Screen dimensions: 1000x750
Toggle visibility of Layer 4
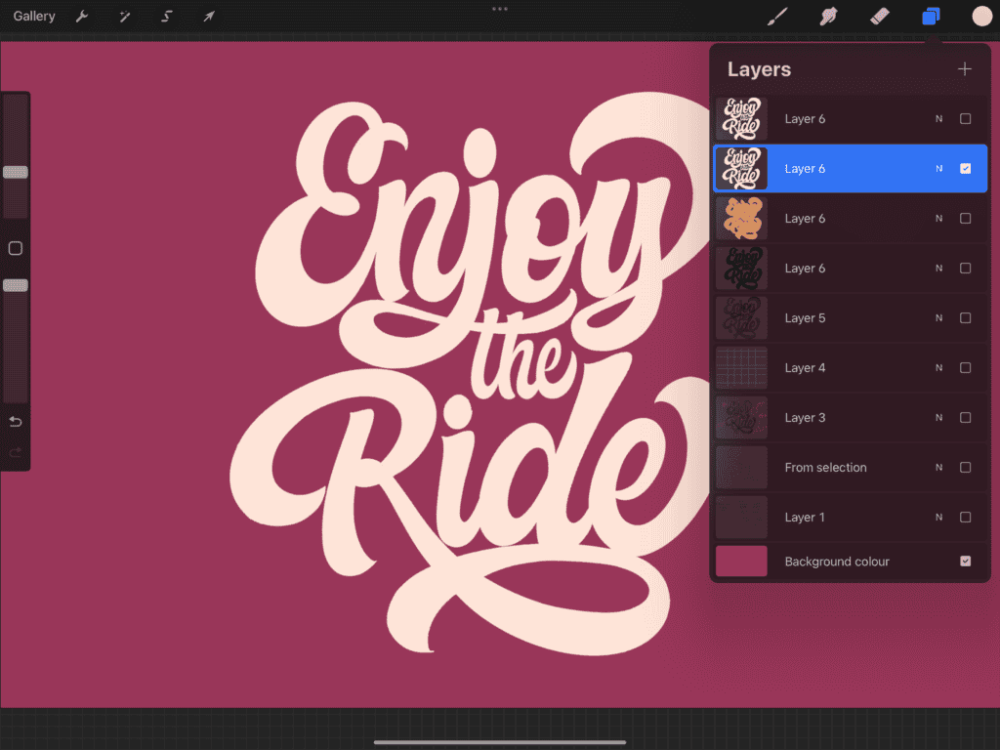966,367
